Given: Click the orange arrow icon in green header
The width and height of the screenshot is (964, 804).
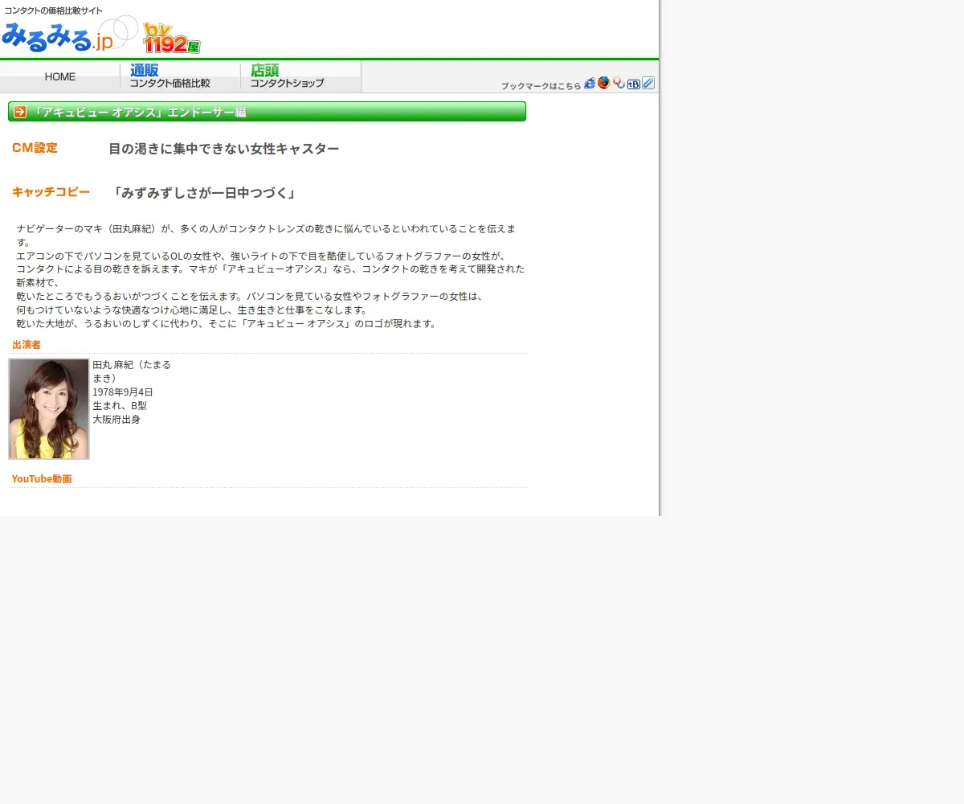Looking at the screenshot, I should click(x=20, y=112).
